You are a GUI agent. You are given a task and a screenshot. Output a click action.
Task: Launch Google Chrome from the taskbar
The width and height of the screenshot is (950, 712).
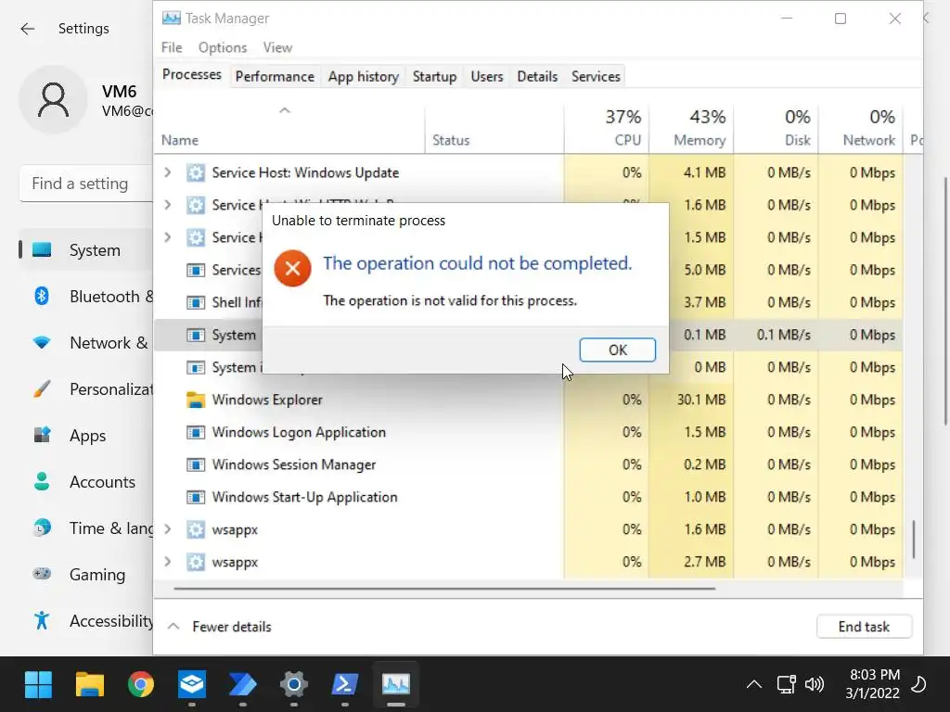[141, 685]
